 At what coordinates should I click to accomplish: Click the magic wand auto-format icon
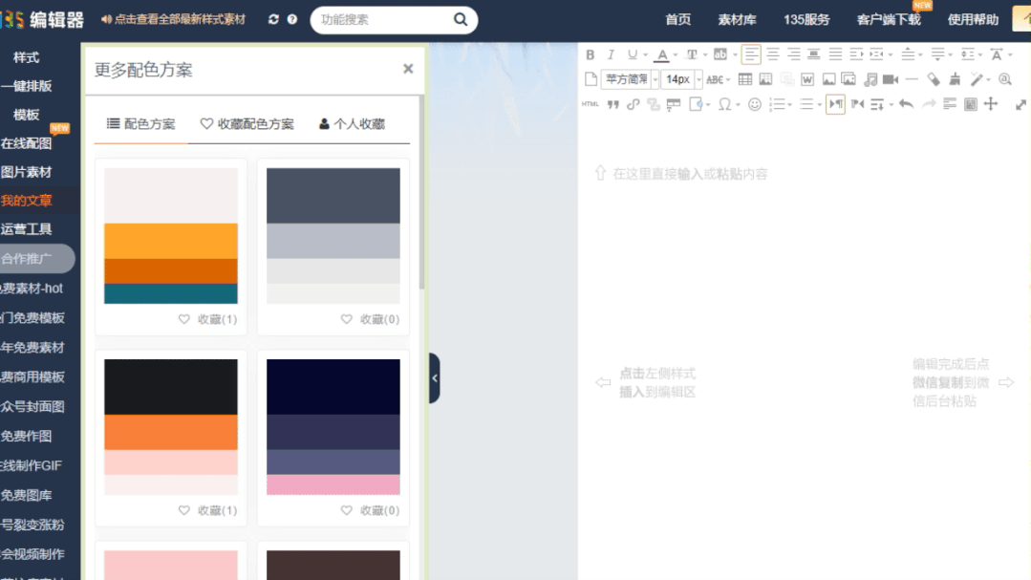coord(977,79)
